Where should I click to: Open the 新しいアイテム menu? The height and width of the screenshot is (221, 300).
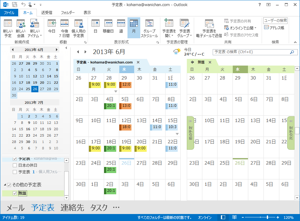(35, 28)
